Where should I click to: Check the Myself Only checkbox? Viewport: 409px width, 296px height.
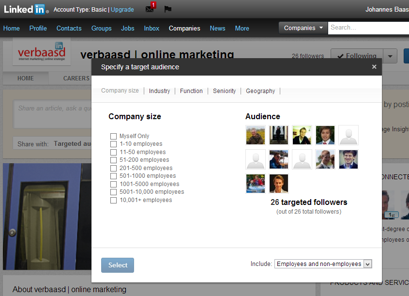(x=113, y=136)
